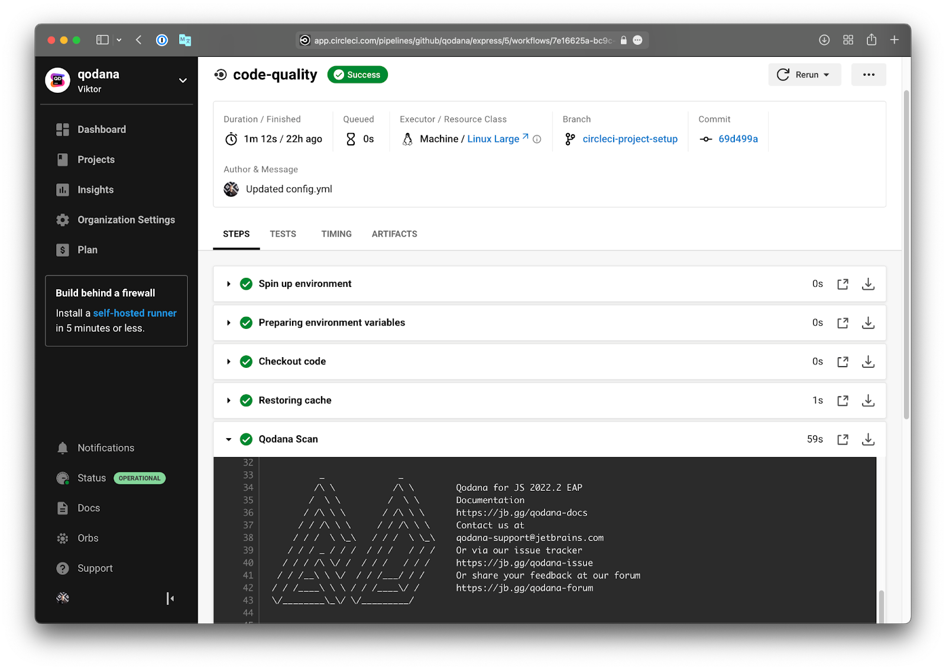
Task: Download the Restoring cache step output
Action: pyautogui.click(x=868, y=401)
